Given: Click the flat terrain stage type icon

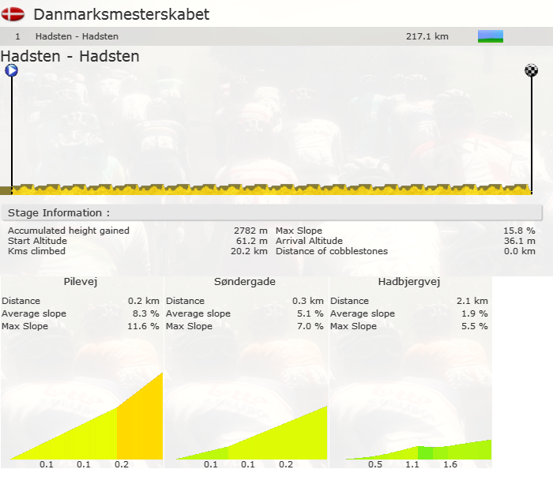Looking at the screenshot, I should pos(490,36).
